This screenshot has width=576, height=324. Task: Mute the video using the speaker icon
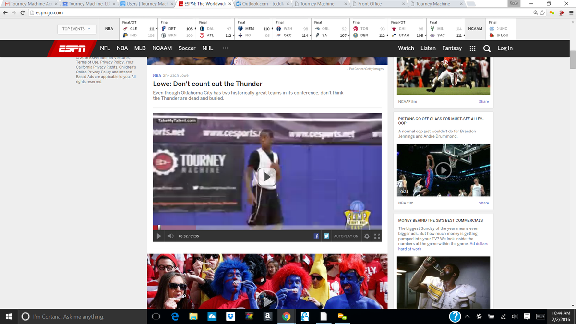tap(170, 236)
